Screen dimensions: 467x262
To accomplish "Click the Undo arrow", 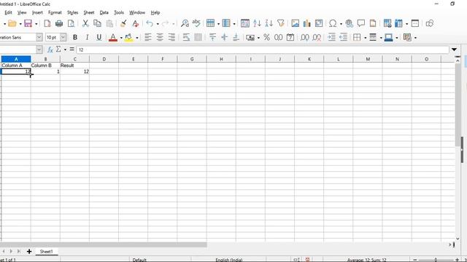I will (150, 23).
